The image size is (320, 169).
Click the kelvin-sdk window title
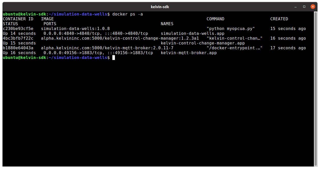pyautogui.click(x=160, y=7)
